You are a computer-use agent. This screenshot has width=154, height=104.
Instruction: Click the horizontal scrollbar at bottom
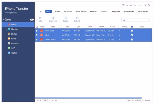(88, 98)
